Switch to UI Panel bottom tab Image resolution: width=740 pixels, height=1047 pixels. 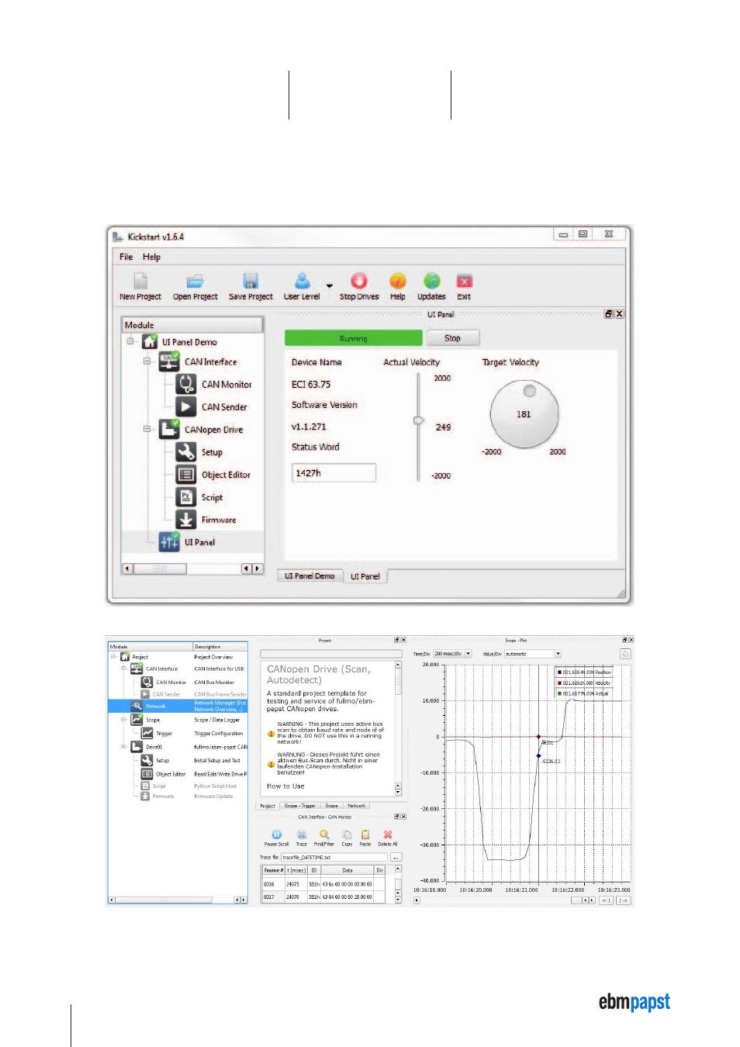[x=365, y=576]
